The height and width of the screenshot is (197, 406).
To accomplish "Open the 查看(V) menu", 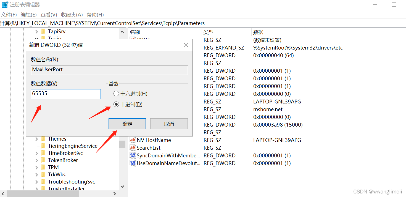I will pyautogui.click(x=49, y=15).
